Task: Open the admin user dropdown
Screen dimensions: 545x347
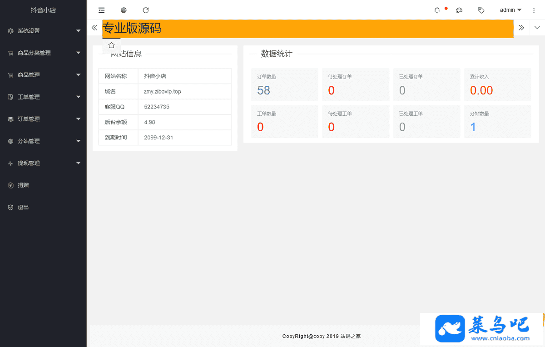Action: tap(510, 10)
